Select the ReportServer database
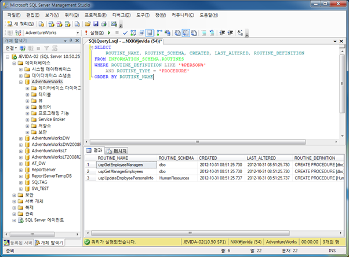 (x=43, y=170)
